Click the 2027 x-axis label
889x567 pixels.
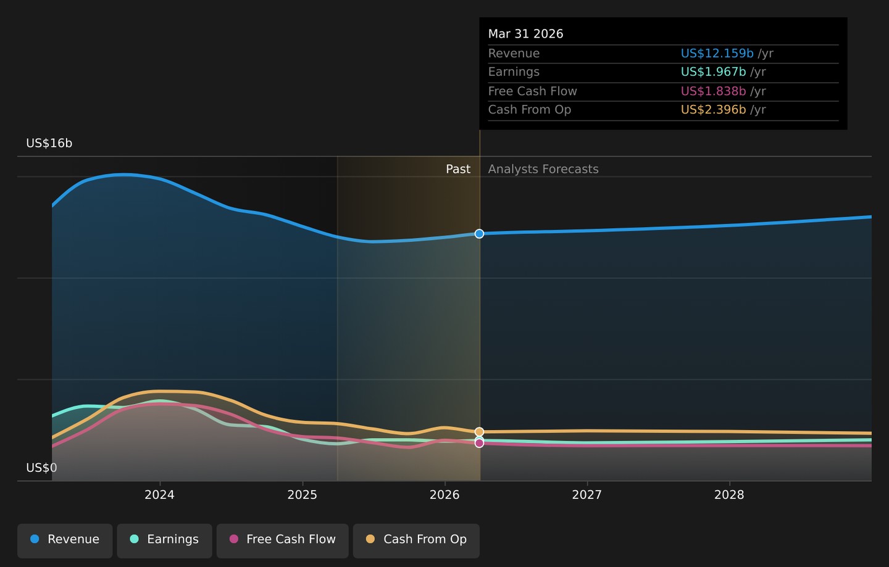[x=587, y=495]
